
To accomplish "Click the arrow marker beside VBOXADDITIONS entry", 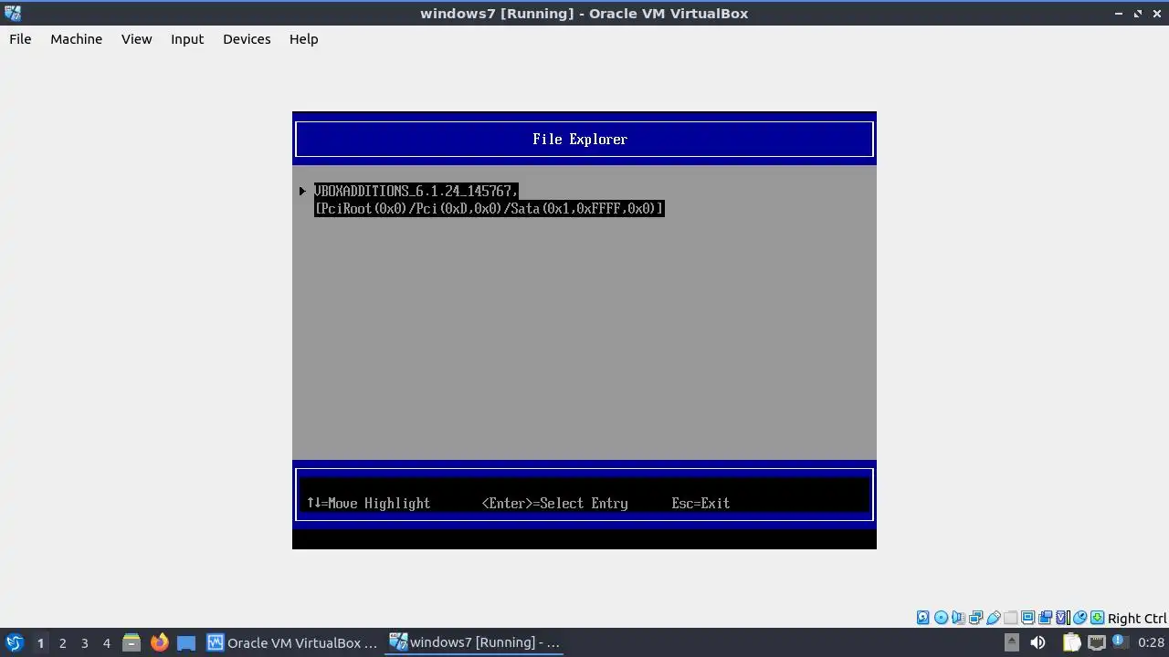I will [302, 191].
